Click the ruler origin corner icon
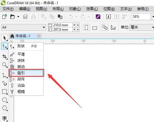 [12, 41]
